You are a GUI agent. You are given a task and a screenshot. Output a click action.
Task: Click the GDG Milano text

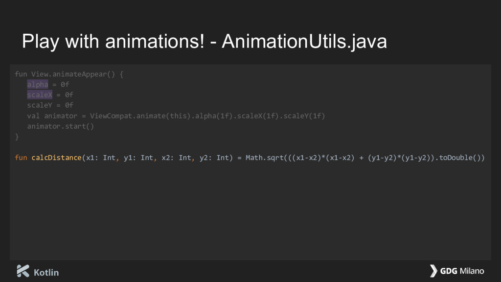[x=462, y=271]
